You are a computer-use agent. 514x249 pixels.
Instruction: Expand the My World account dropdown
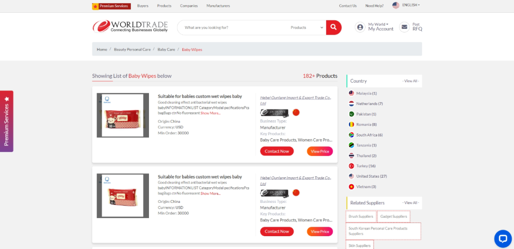pos(378,24)
